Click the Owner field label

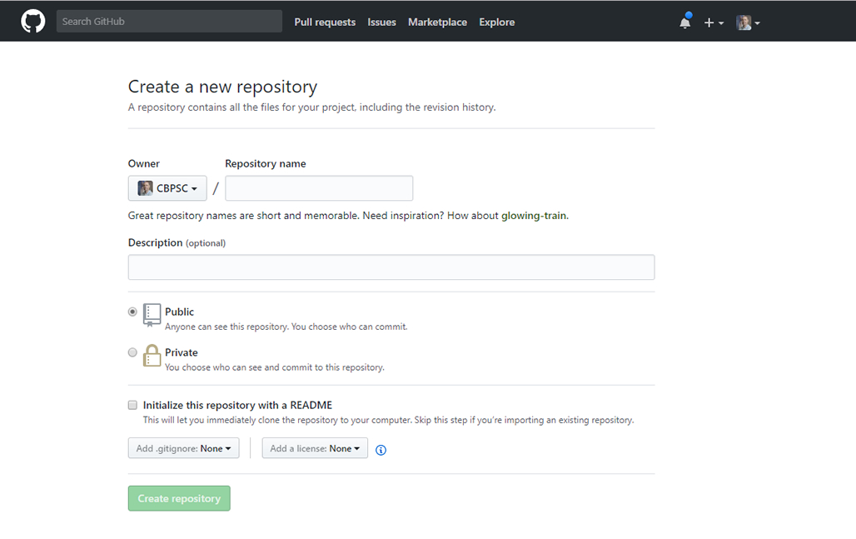(x=143, y=164)
